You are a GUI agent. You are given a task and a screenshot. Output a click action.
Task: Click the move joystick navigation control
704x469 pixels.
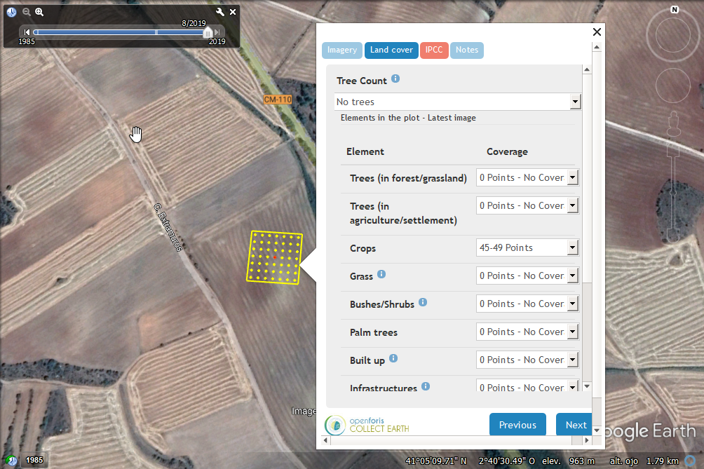(673, 86)
